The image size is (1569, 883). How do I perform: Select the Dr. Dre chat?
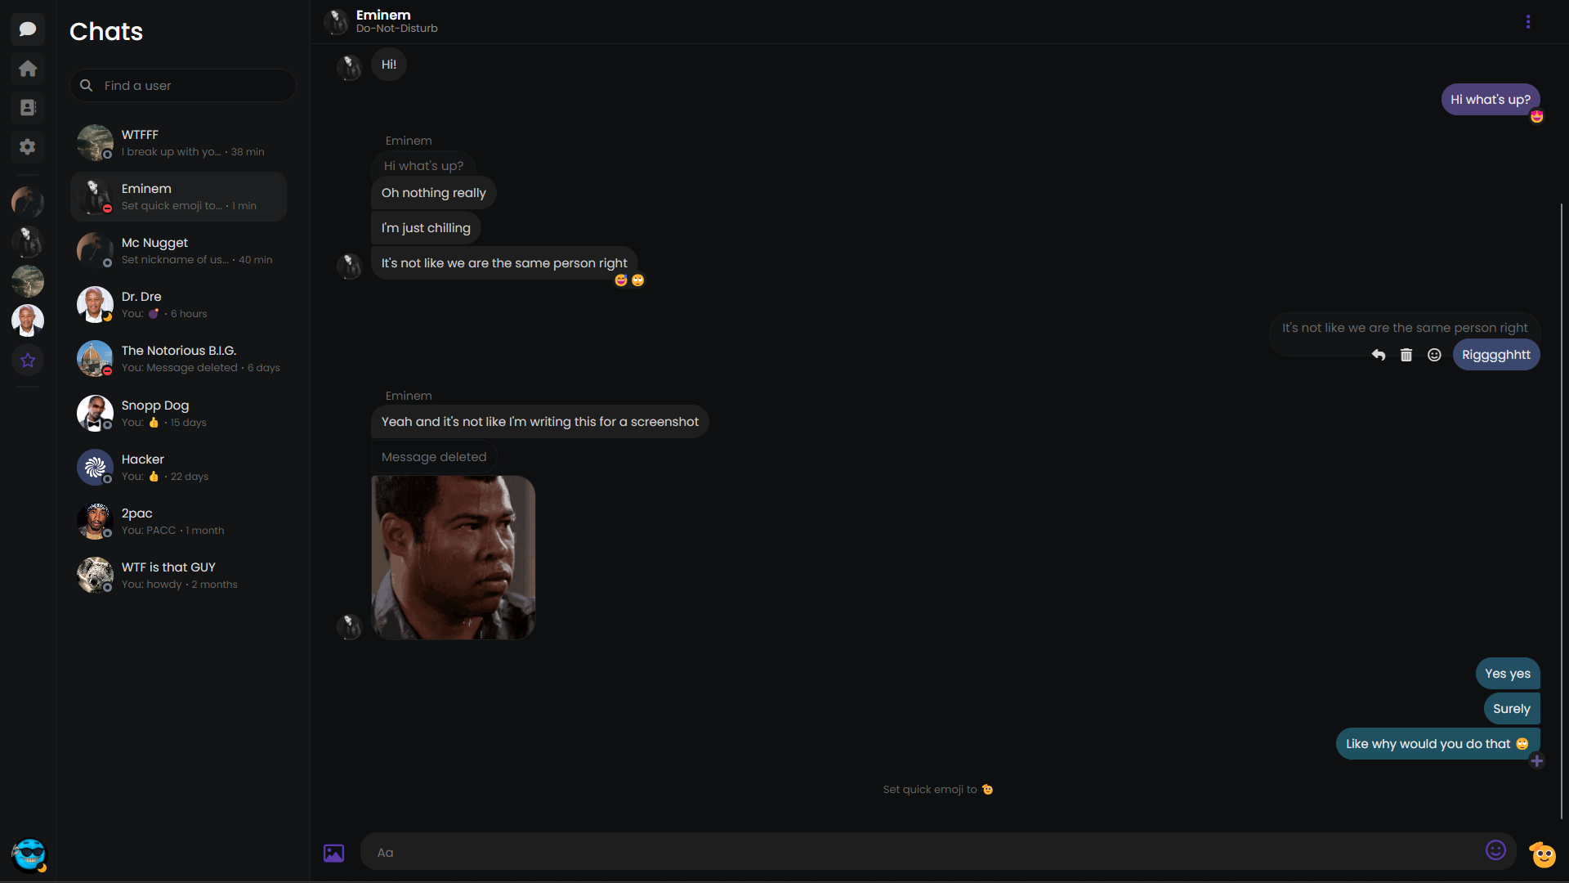[x=178, y=305]
